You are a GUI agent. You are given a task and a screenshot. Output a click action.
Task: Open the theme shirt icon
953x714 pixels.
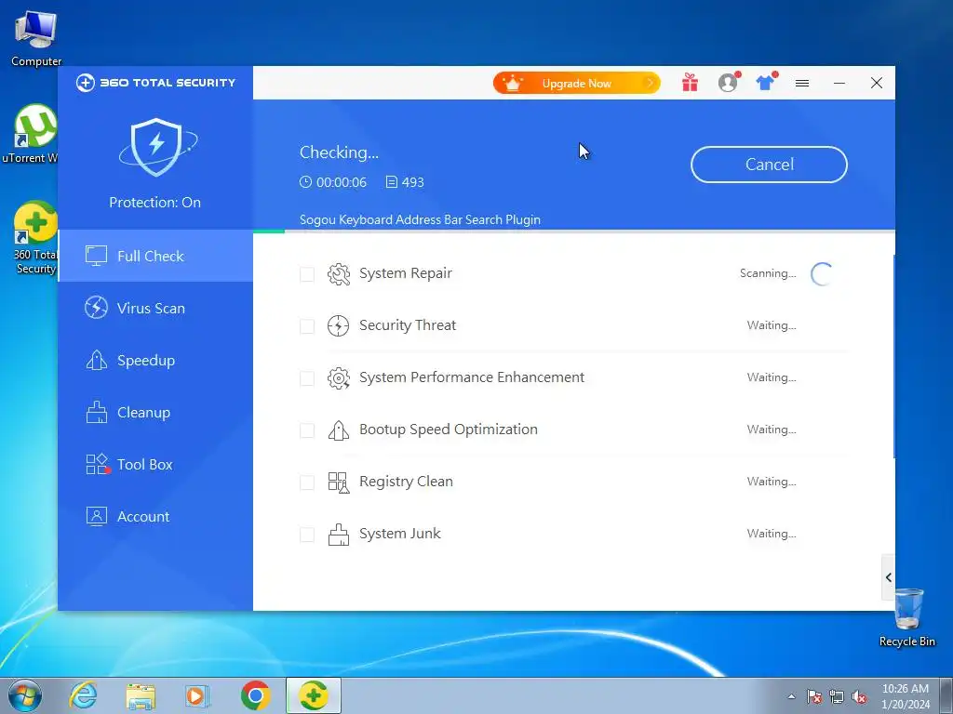(x=766, y=82)
